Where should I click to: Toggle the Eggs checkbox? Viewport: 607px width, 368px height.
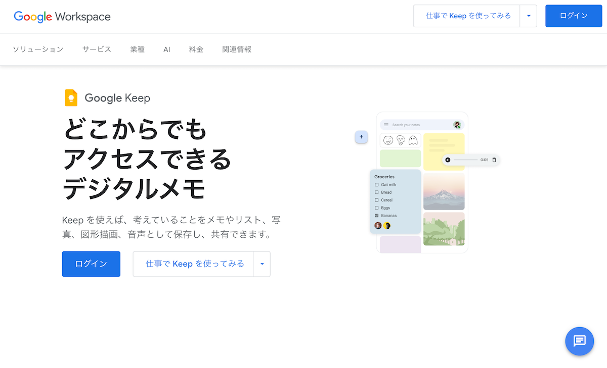(x=376, y=208)
